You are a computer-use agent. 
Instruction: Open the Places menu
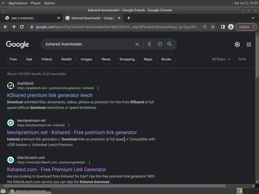36,3
